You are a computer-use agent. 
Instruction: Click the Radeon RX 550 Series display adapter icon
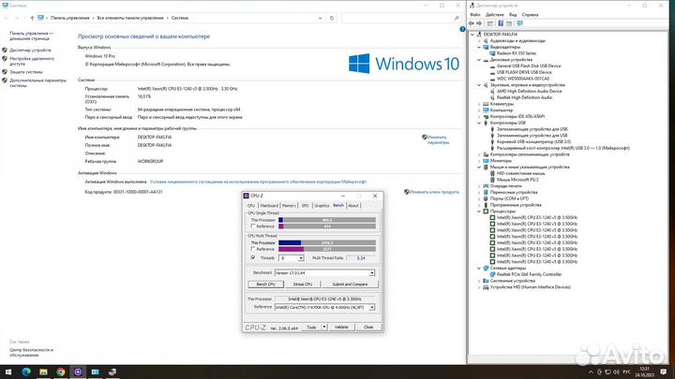(x=492, y=53)
